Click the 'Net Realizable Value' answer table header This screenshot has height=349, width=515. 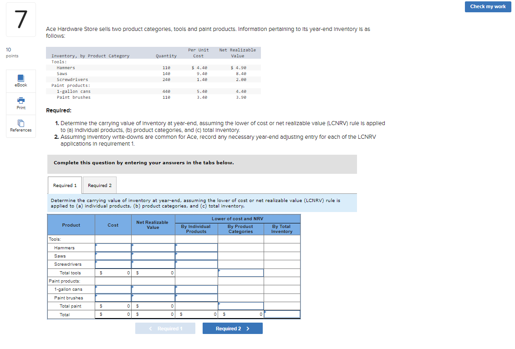[x=153, y=225]
